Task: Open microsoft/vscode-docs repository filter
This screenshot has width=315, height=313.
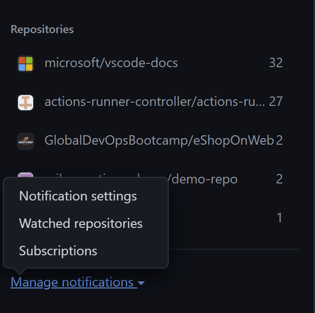Action: (x=111, y=63)
